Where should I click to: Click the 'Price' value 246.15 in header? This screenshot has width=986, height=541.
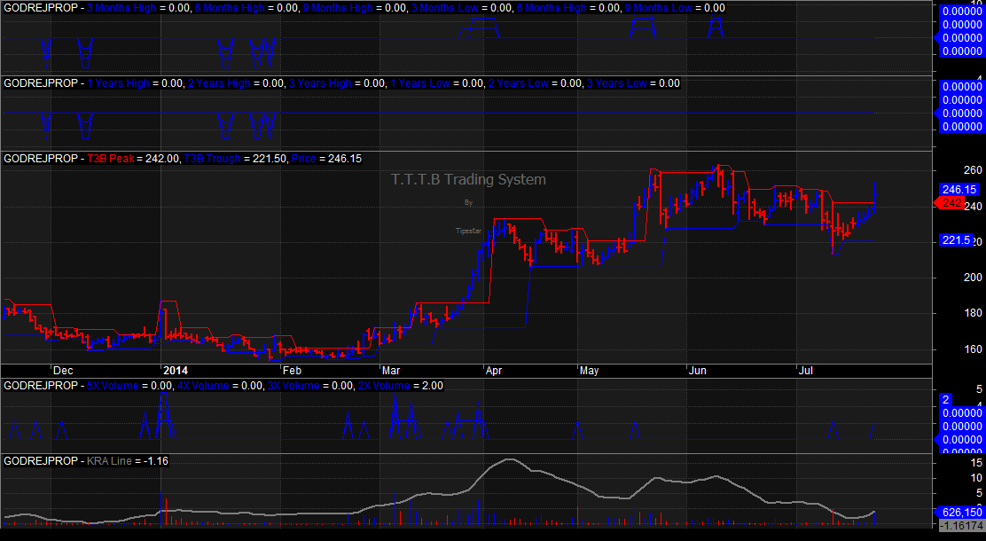(x=345, y=159)
